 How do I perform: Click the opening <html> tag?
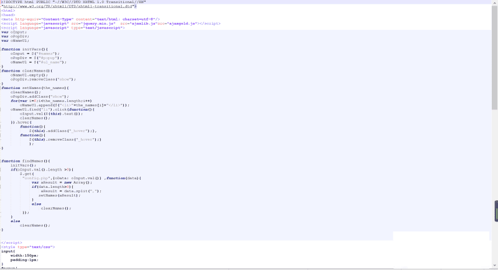pyautogui.click(x=8, y=11)
